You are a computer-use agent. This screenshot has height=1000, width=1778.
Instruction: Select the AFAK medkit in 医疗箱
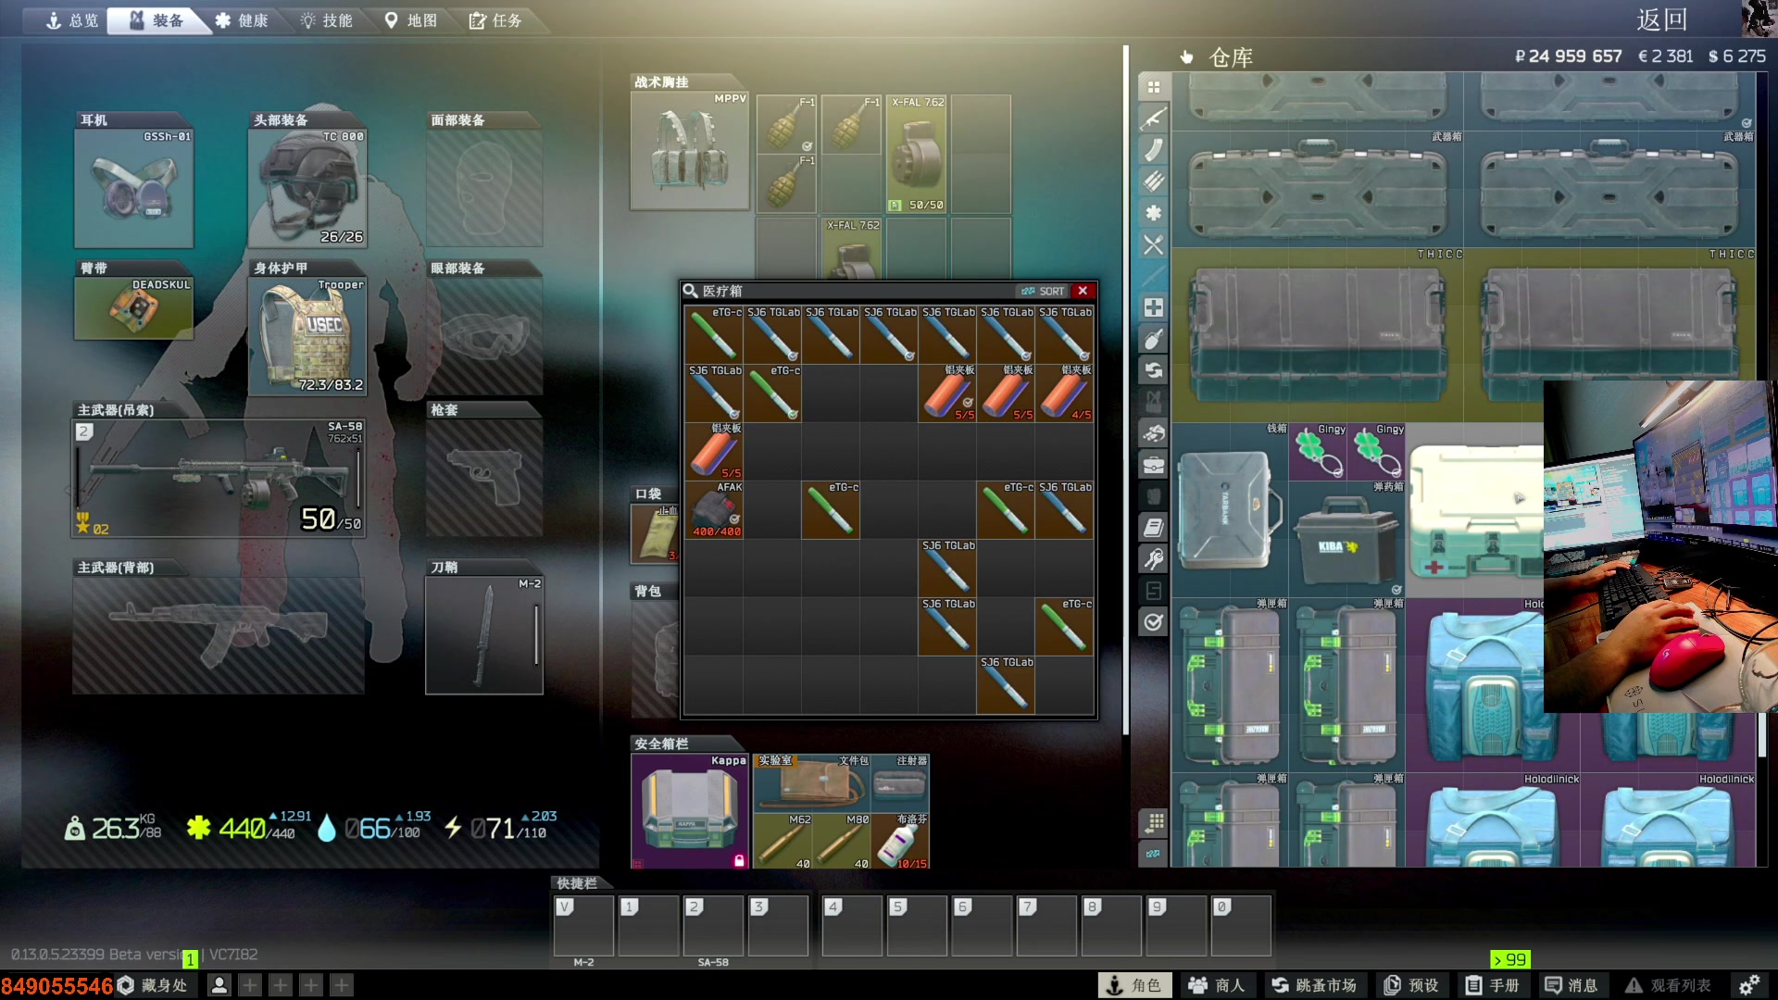714,510
